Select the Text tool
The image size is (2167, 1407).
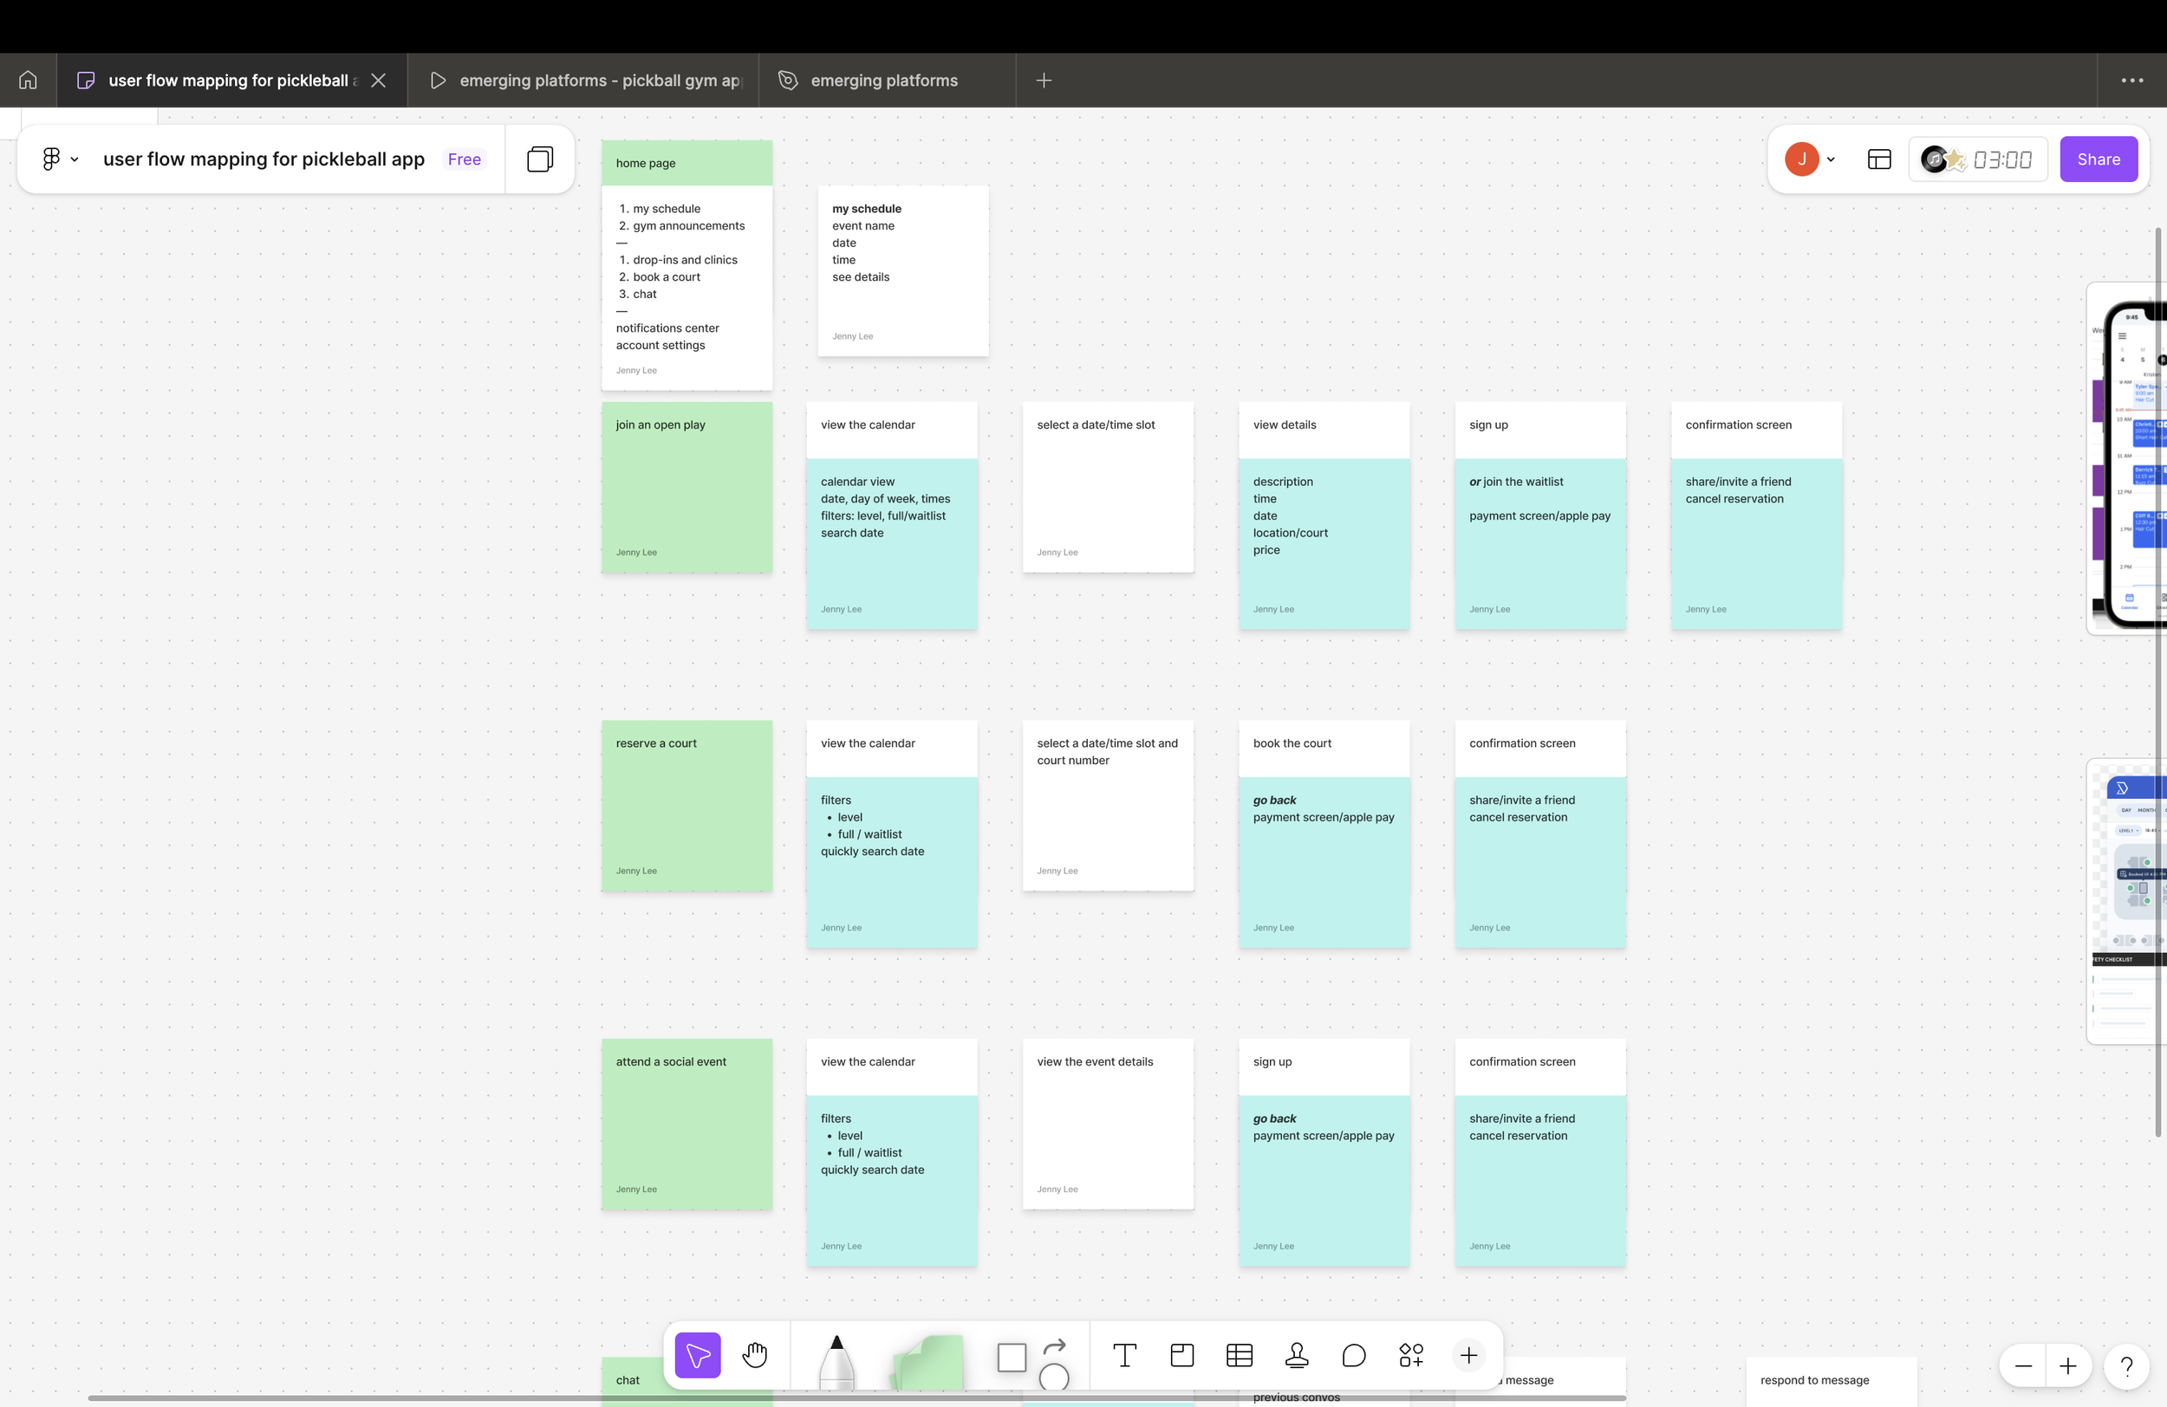(1124, 1356)
